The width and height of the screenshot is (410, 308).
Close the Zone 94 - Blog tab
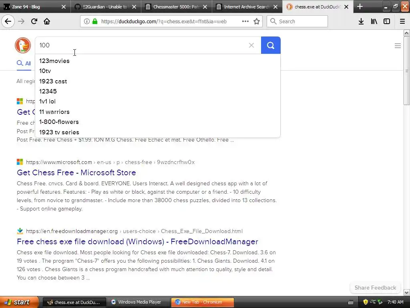point(64,7)
